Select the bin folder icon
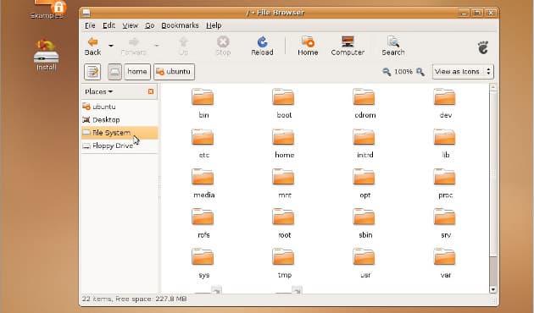This screenshot has height=313, width=534. click(x=203, y=96)
